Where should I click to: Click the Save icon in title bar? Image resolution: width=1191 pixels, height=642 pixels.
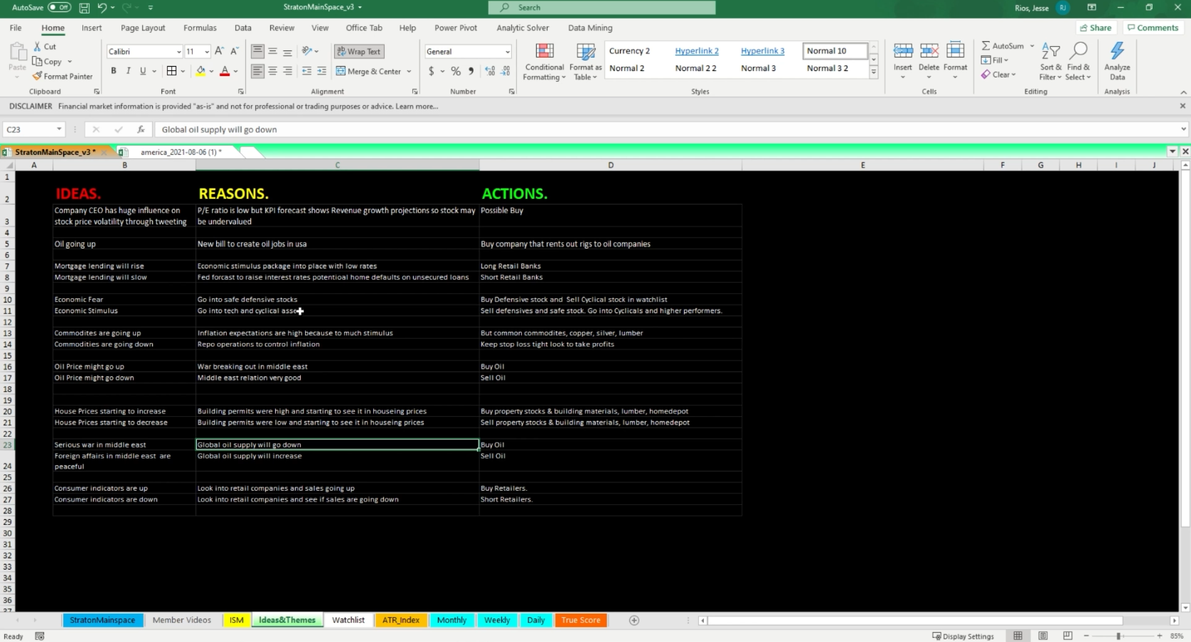click(84, 8)
